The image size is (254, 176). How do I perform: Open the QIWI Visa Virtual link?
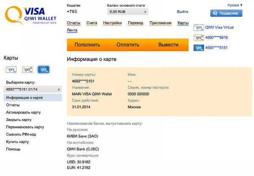[219, 27]
